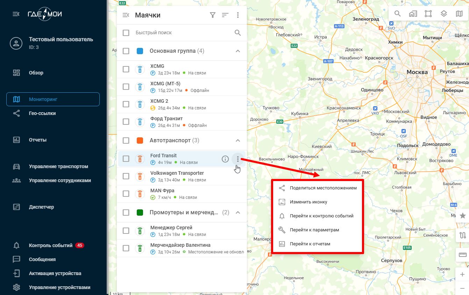
Task: Click the info icon on Ford Transit row
Action: 225,159
